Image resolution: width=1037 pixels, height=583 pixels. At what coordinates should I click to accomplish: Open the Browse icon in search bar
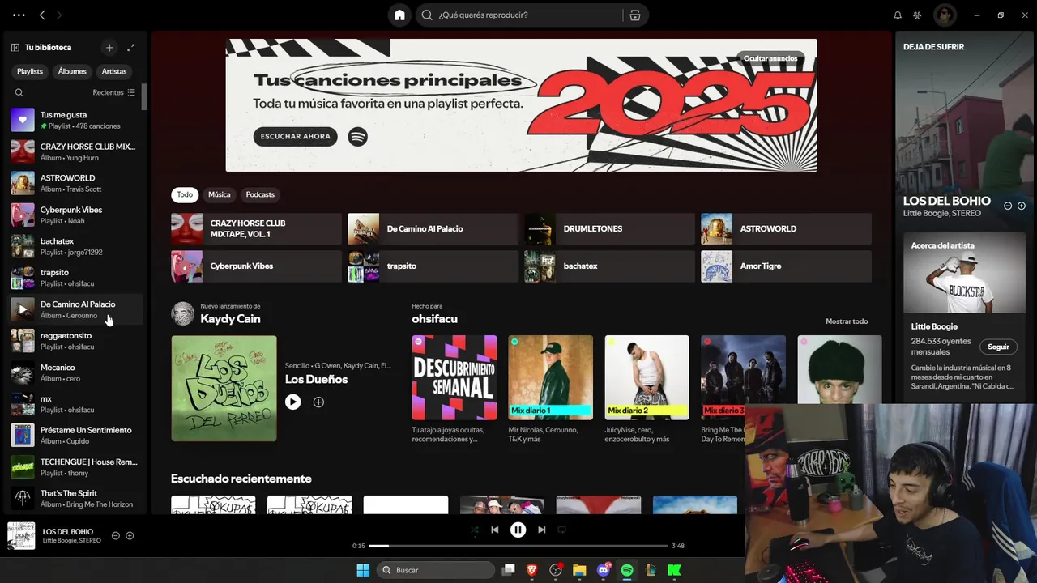pyautogui.click(x=634, y=15)
